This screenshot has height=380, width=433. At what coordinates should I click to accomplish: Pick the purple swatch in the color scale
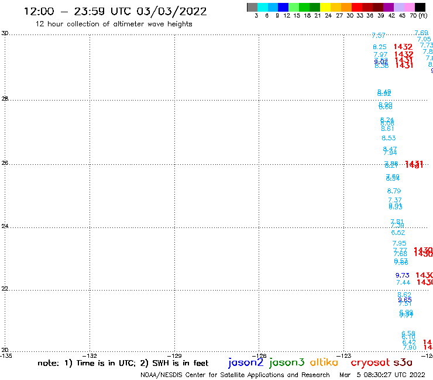click(x=389, y=7)
